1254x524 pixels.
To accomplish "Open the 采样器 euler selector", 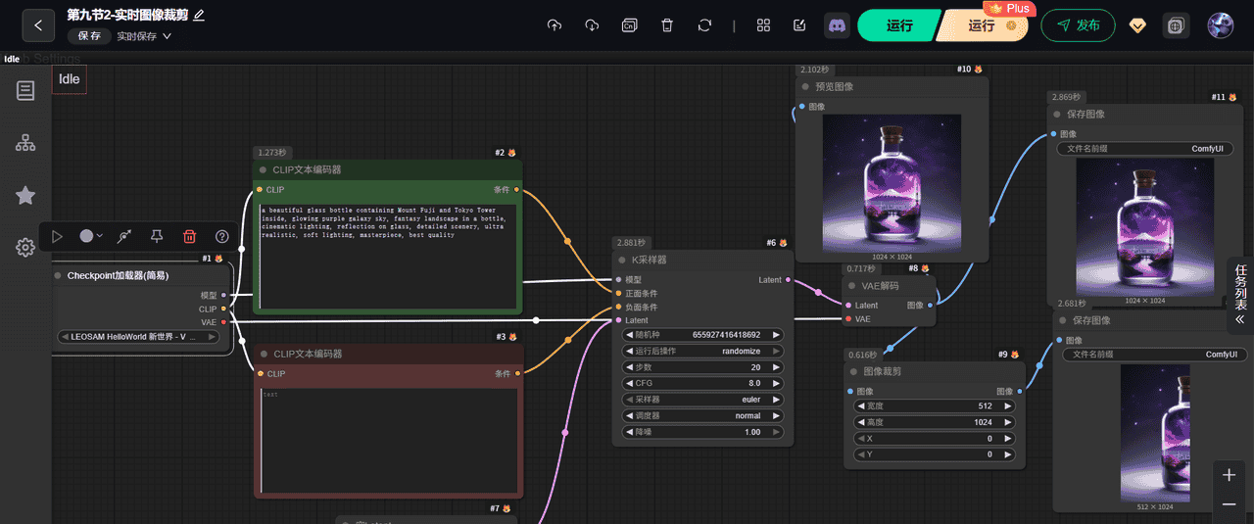I will click(x=702, y=400).
